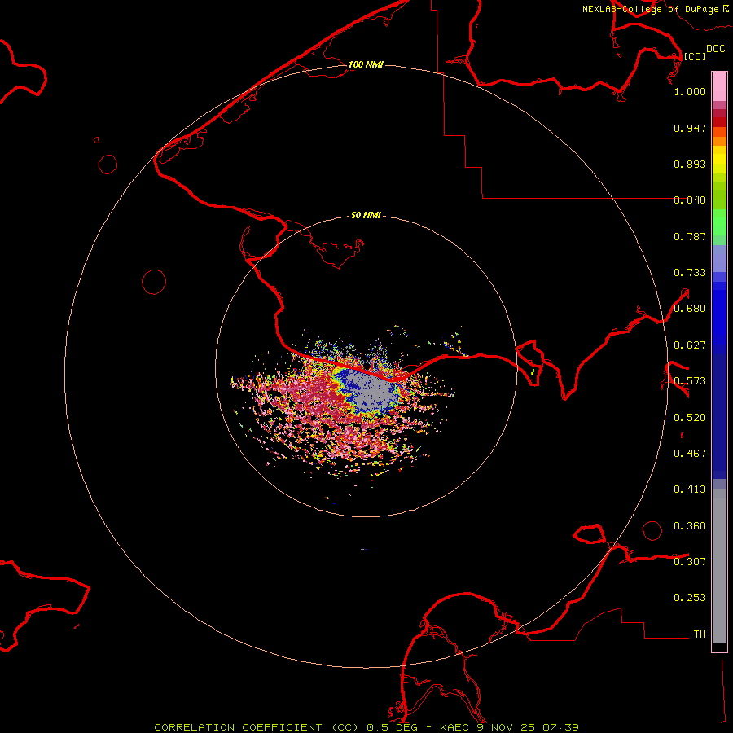Viewport: 733px width, 733px height.
Task: Click the 50 NMI range ring label
Action: coord(366,215)
